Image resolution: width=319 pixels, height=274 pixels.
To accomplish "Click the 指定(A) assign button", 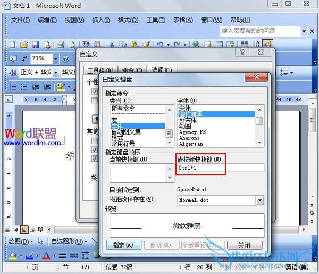I will [x=124, y=245].
